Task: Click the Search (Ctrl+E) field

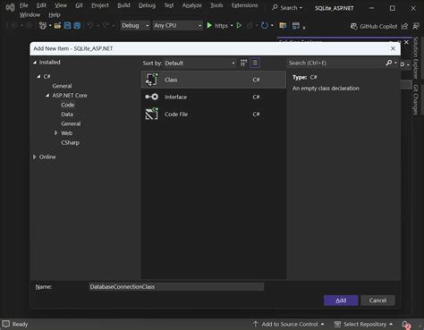Action: point(336,63)
